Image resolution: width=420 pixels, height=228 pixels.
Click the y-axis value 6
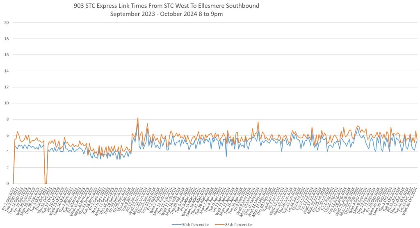point(7,135)
